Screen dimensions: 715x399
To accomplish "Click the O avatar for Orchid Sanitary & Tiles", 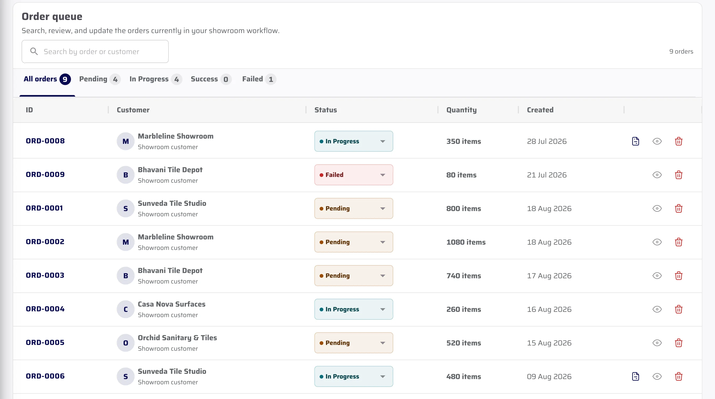I will 125,343.
